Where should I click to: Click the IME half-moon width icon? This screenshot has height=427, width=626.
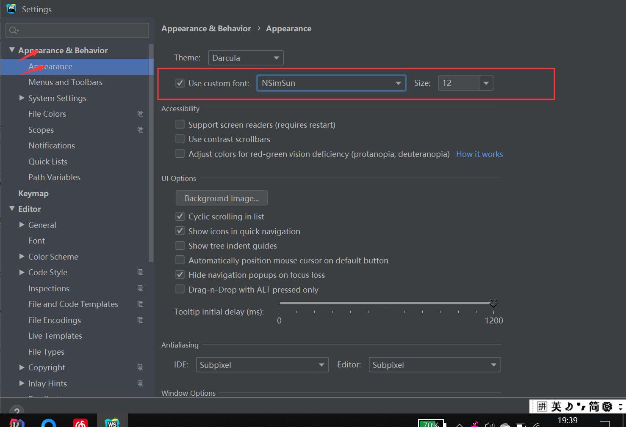pos(569,407)
